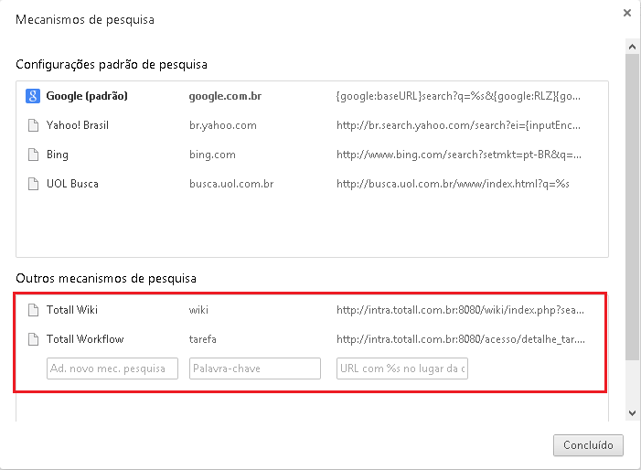641x470 pixels.
Task: Focus the 'Ad. novo mec. pesquisa' field
Action: 112,369
